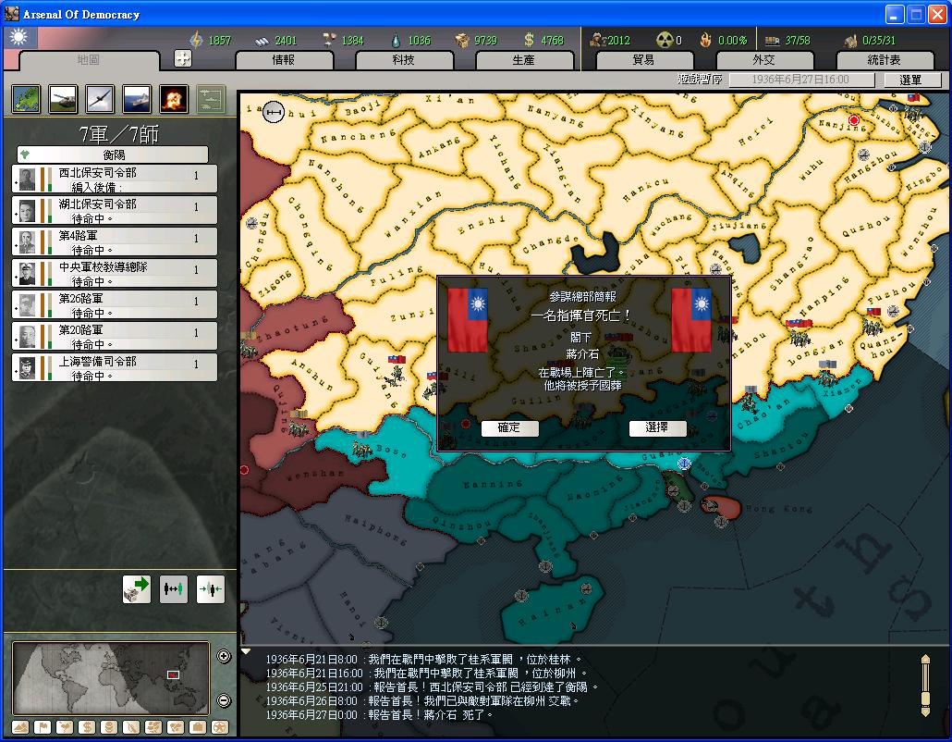Select unit 第26路軍
Image resolution: width=952 pixels, height=742 pixels.
click(114, 305)
